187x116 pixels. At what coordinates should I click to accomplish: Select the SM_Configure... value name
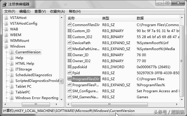85,91
